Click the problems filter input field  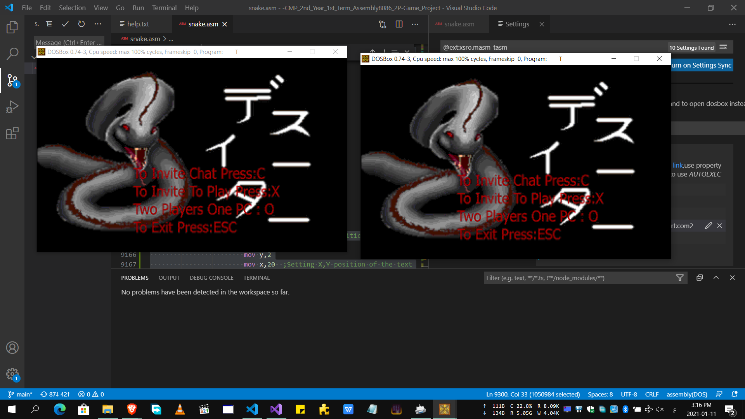578,278
